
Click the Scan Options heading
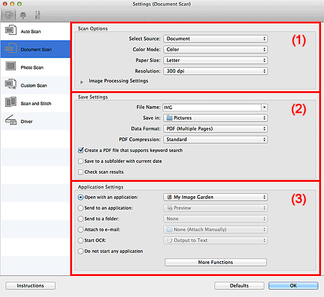point(93,29)
